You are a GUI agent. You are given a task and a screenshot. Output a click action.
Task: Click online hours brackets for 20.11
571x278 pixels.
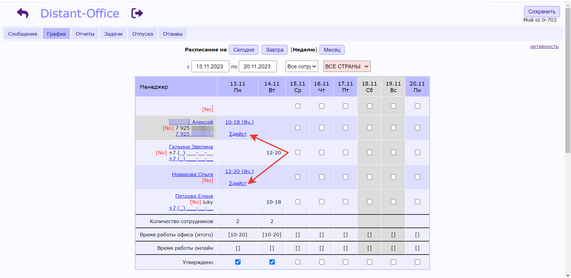click(x=417, y=248)
